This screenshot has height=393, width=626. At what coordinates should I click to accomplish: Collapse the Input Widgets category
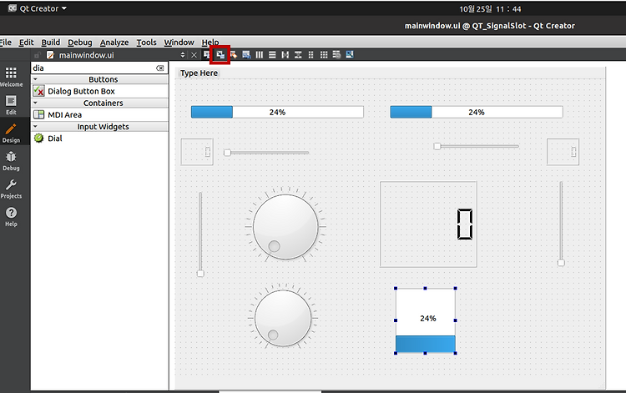(x=35, y=127)
